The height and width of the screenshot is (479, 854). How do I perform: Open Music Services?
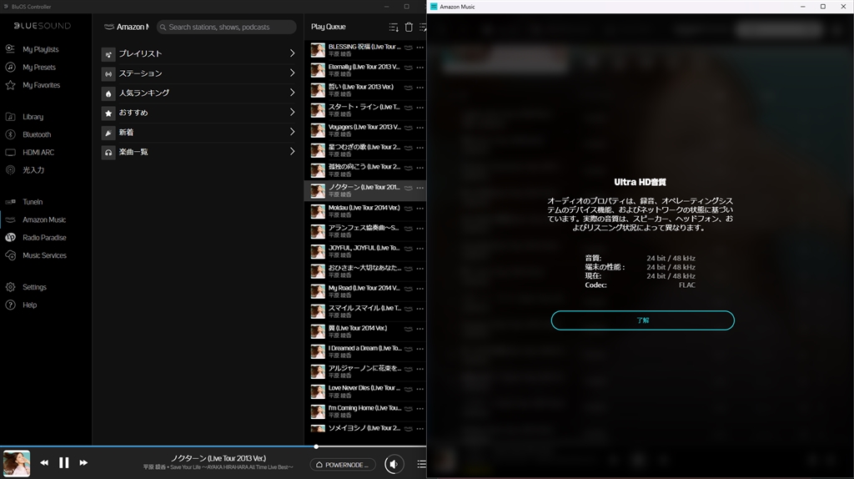tap(44, 255)
